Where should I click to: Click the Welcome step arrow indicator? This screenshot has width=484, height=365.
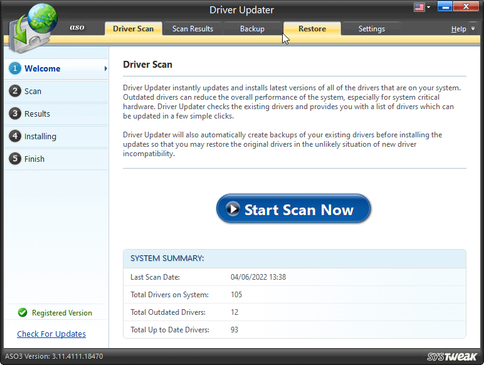point(105,68)
